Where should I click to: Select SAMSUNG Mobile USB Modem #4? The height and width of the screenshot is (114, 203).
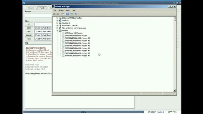[x=77, y=43]
